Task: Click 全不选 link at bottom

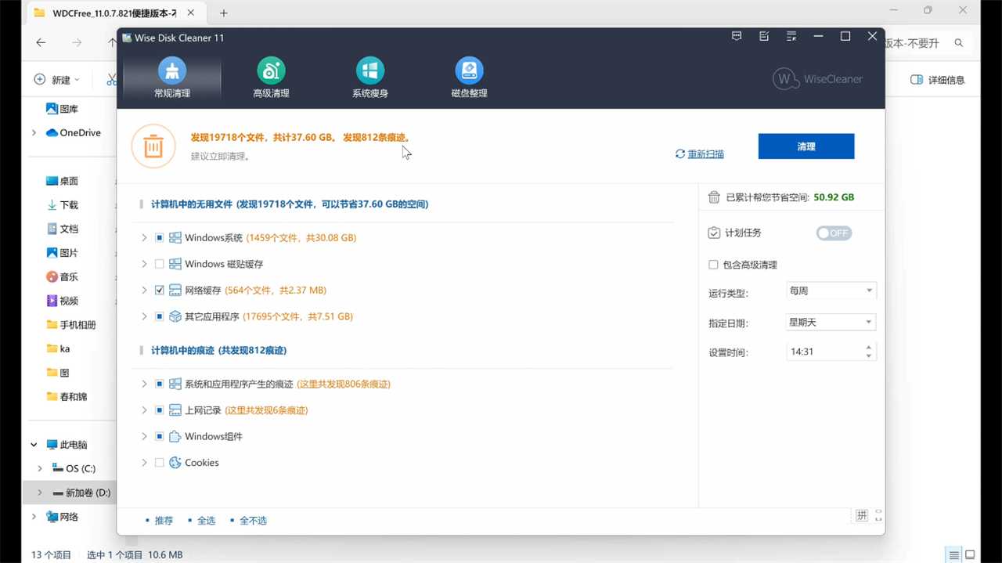Action: tap(253, 521)
